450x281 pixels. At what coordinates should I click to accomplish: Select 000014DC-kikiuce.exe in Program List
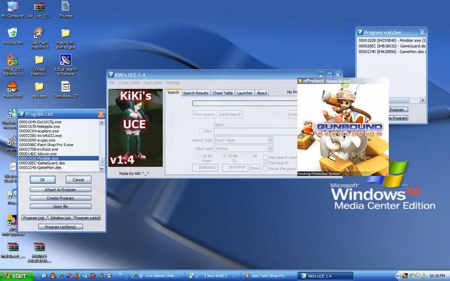coord(58,153)
